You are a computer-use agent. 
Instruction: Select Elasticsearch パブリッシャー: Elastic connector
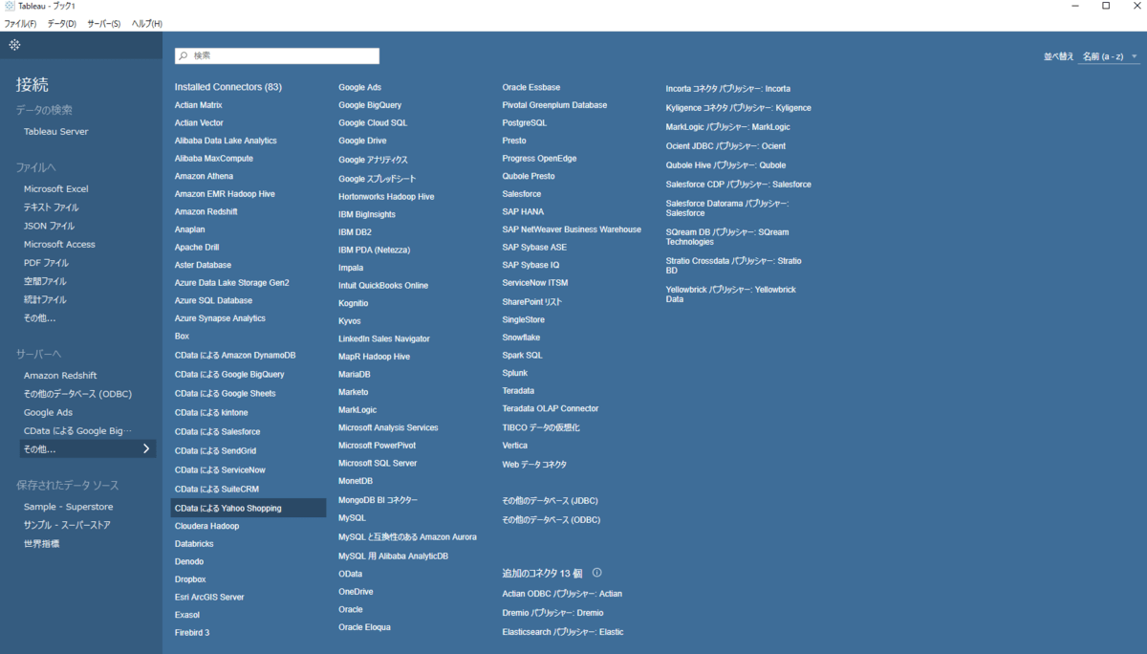click(x=563, y=632)
